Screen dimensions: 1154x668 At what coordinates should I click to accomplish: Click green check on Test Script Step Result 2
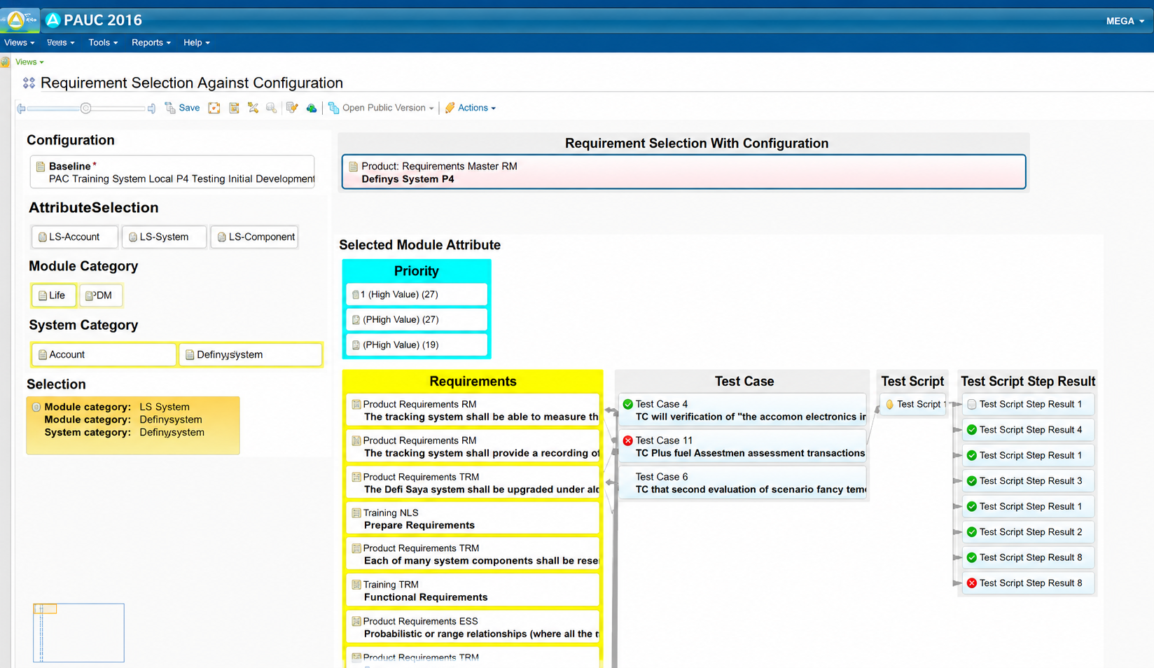[972, 532]
